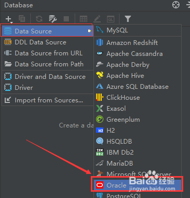The image size is (190, 198).
Task: Choose Microsoft SQL Server data source
Action: 138,174
